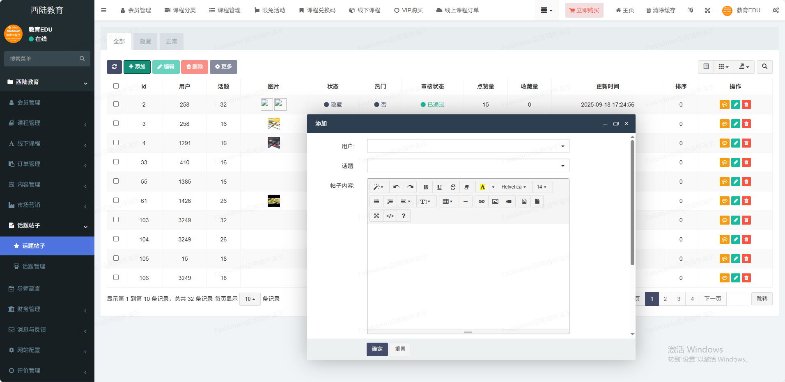Insert a link using the chain icon

pos(481,201)
